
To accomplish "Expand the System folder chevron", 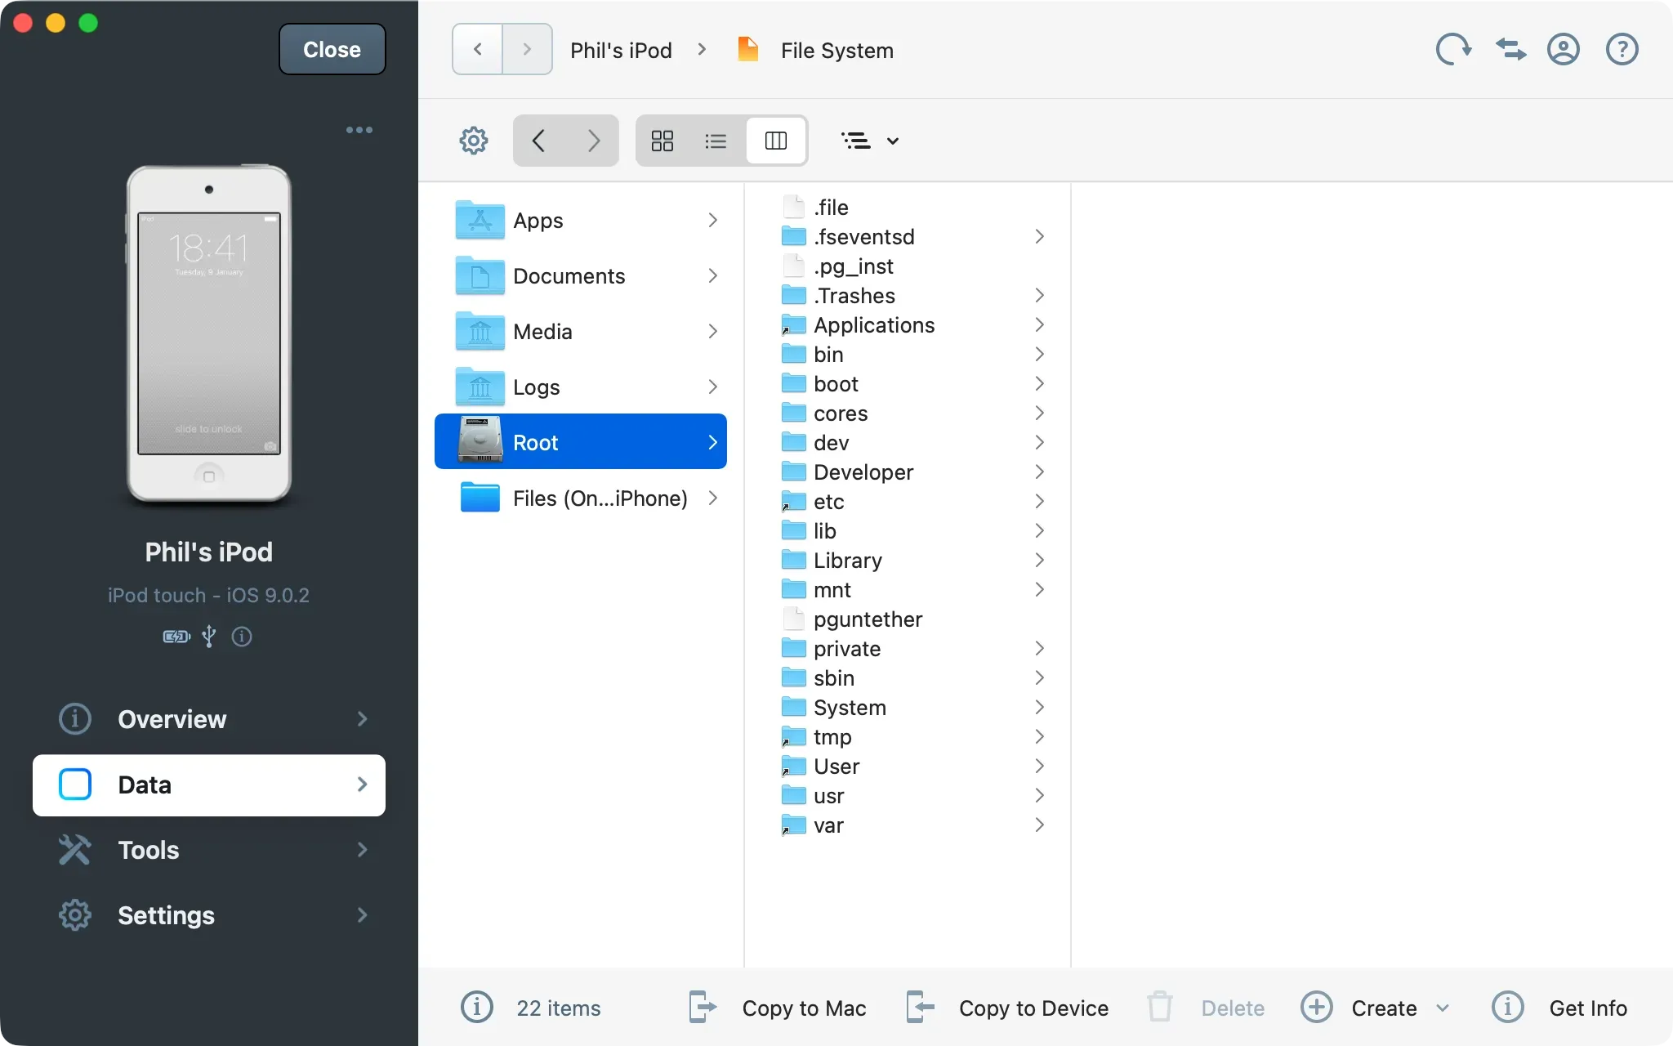I will click(x=1038, y=707).
